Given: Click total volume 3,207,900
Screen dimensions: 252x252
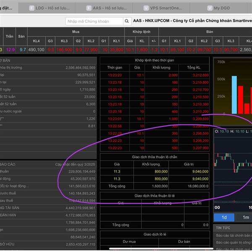Looking at the screenshot, I should 201,148.
